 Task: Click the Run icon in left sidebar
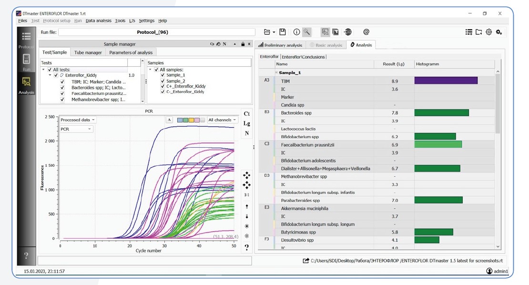26,62
